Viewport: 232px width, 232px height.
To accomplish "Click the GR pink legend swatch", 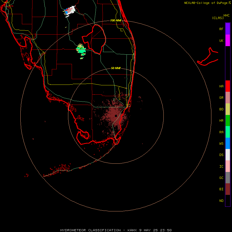I will [228, 98].
